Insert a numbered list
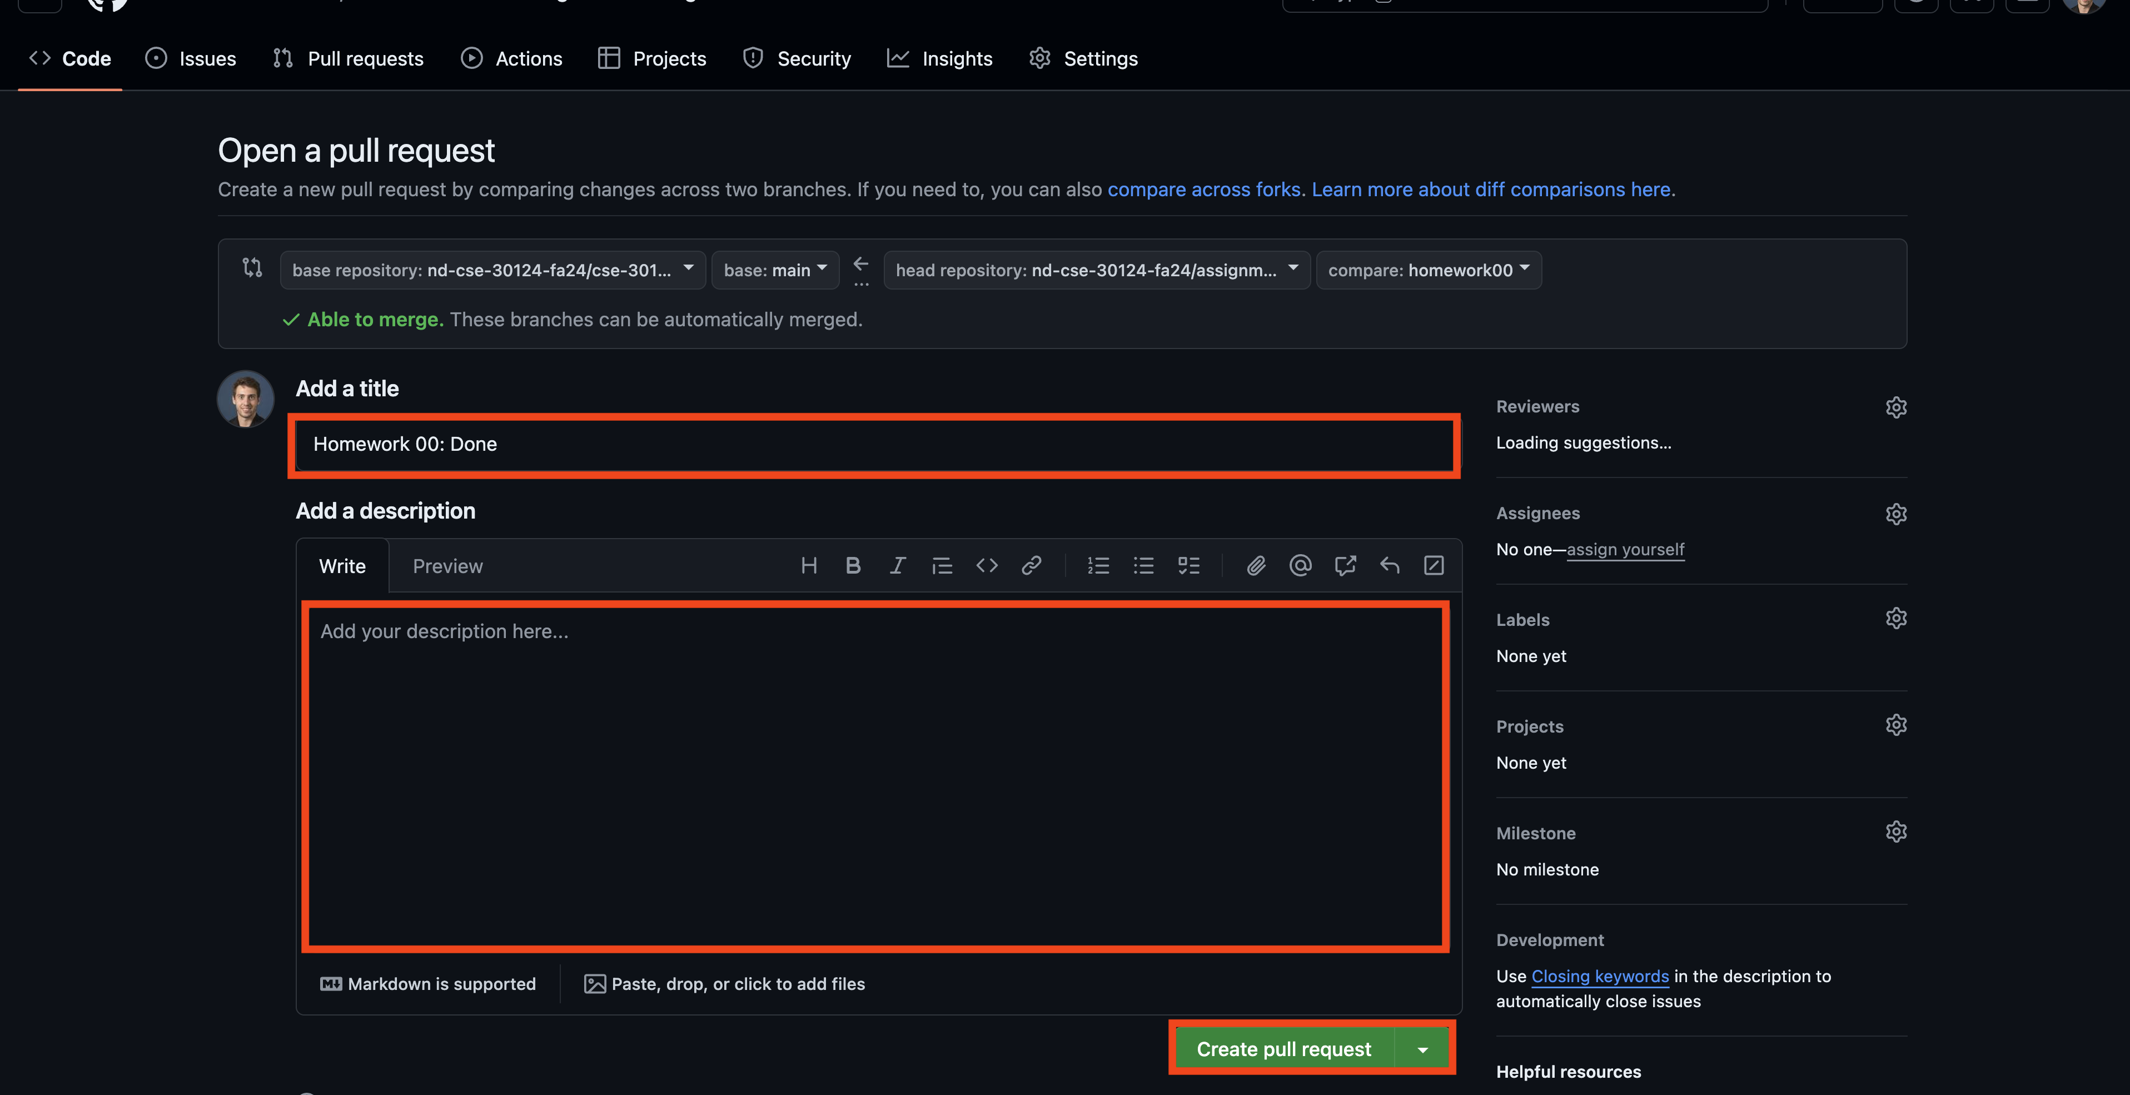The width and height of the screenshot is (2130, 1095). click(1098, 566)
